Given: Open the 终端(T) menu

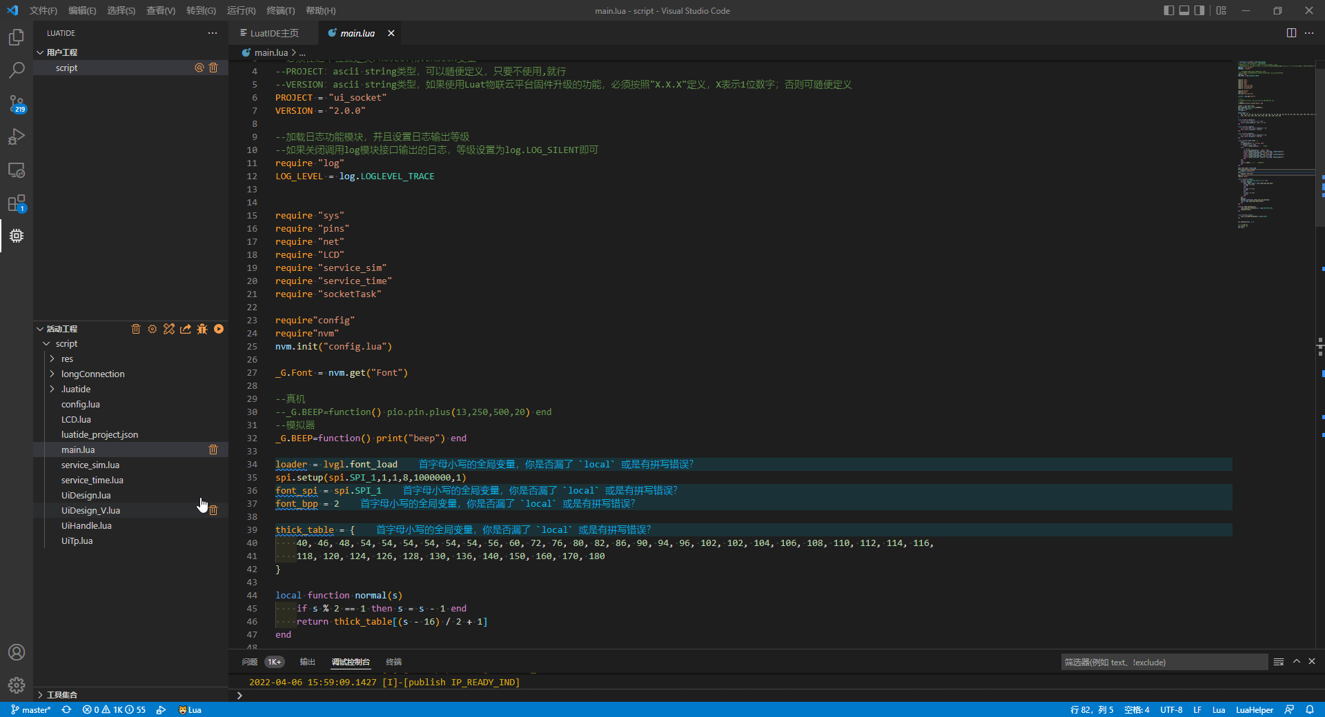Looking at the screenshot, I should pos(280,10).
